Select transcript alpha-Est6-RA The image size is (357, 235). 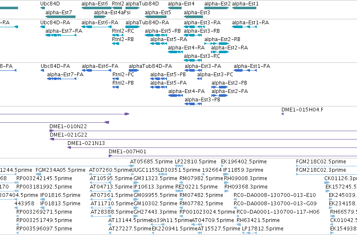click(100, 23)
